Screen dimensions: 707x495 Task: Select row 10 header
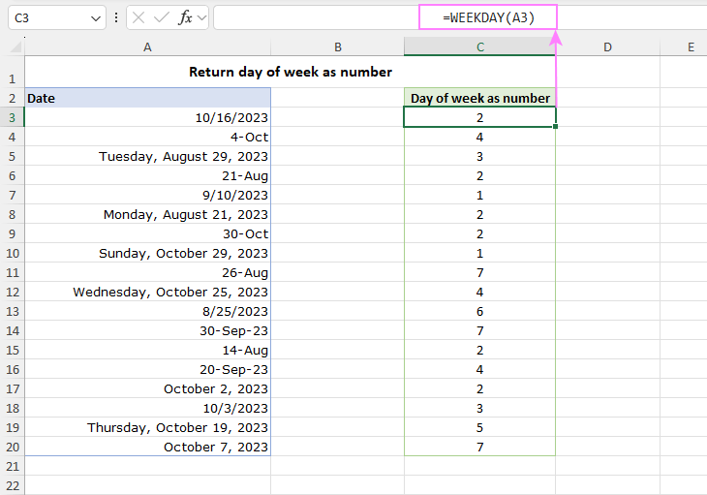13,254
